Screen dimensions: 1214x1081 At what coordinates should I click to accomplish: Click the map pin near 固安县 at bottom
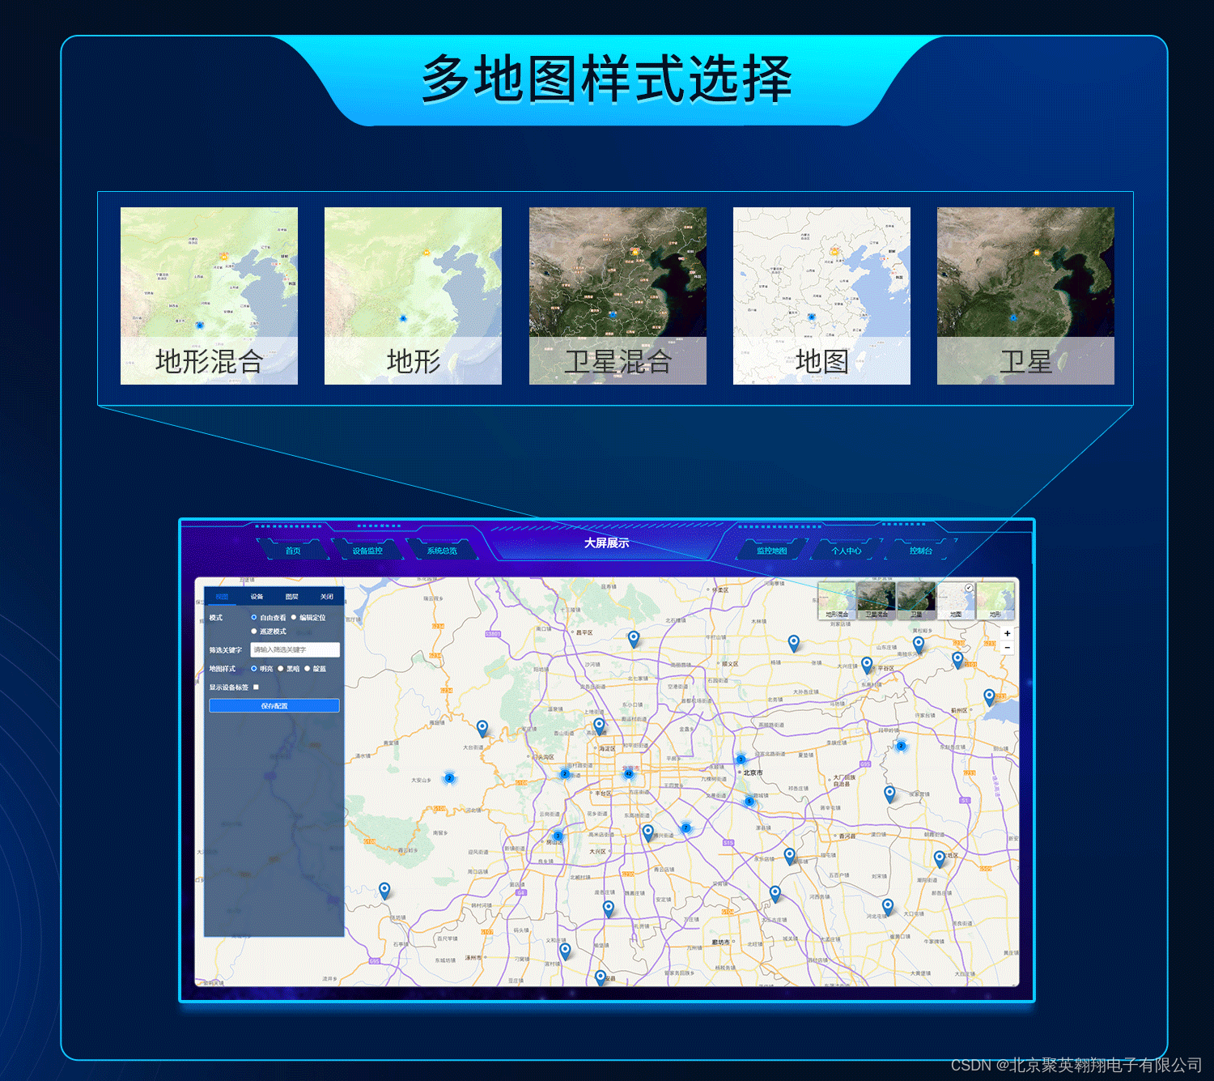coord(600,977)
